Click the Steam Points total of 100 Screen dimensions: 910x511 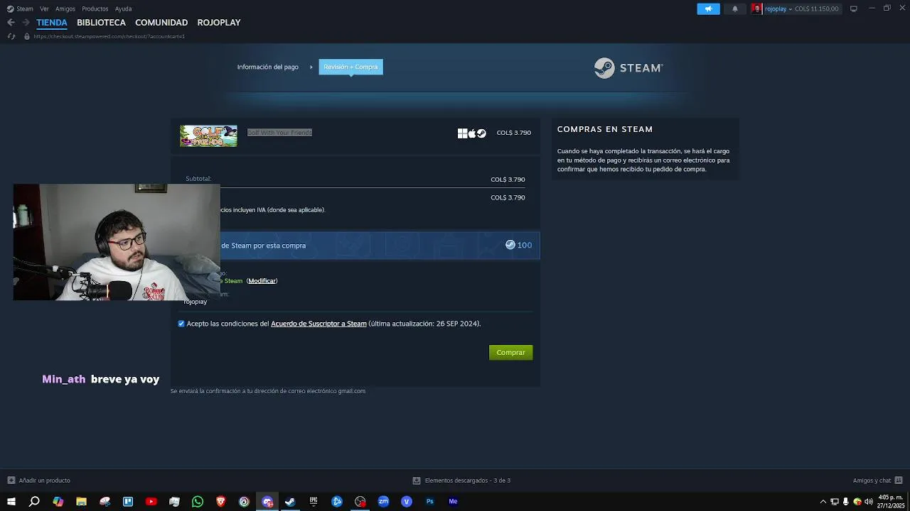click(x=525, y=245)
